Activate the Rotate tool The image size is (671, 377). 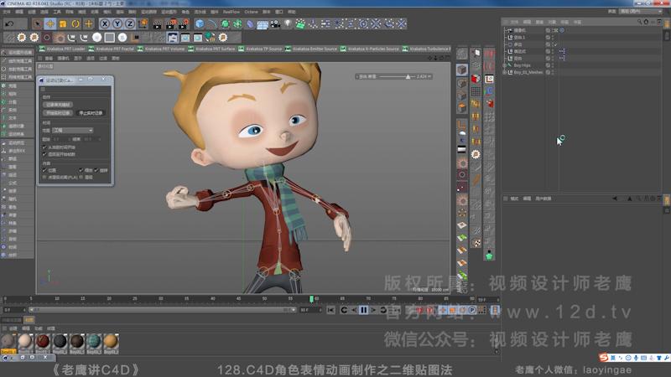75,24
